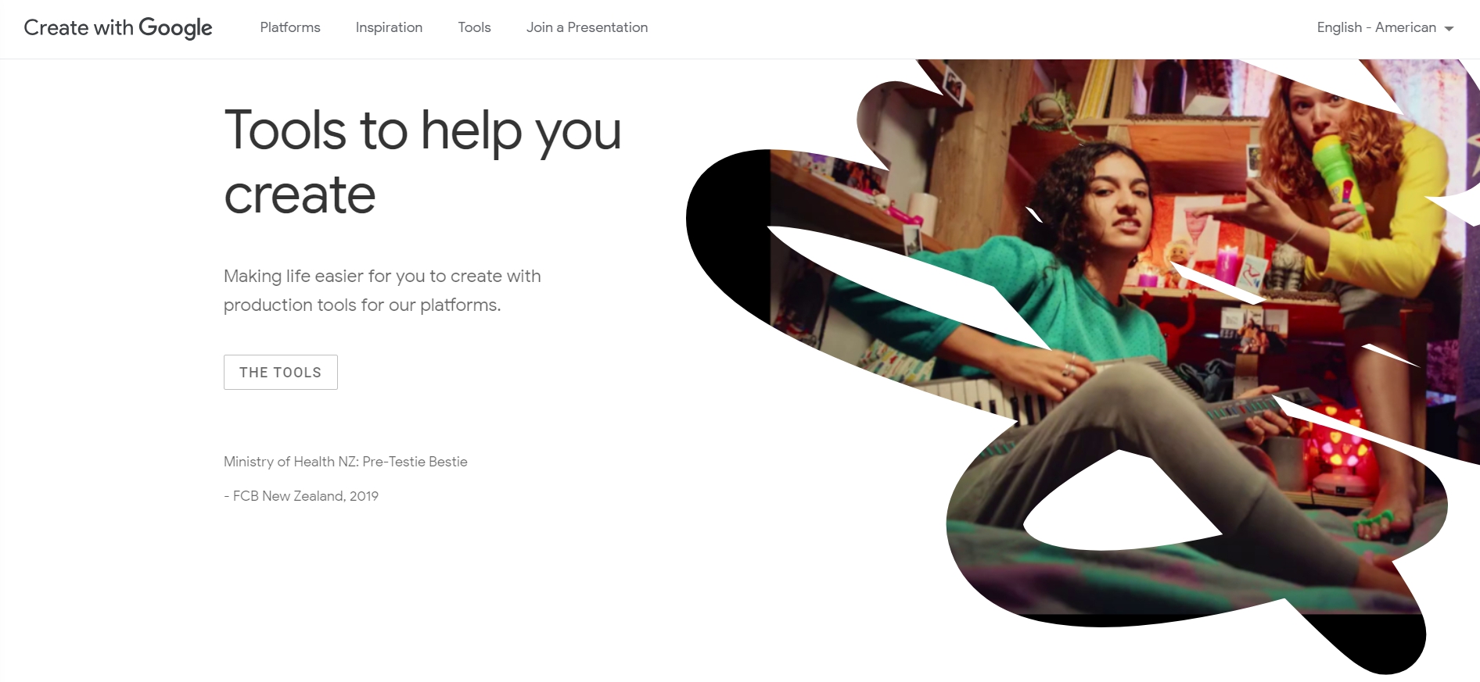Click the "Making life easier" description paragraph
Screen dimensions: 1480x682
383,291
